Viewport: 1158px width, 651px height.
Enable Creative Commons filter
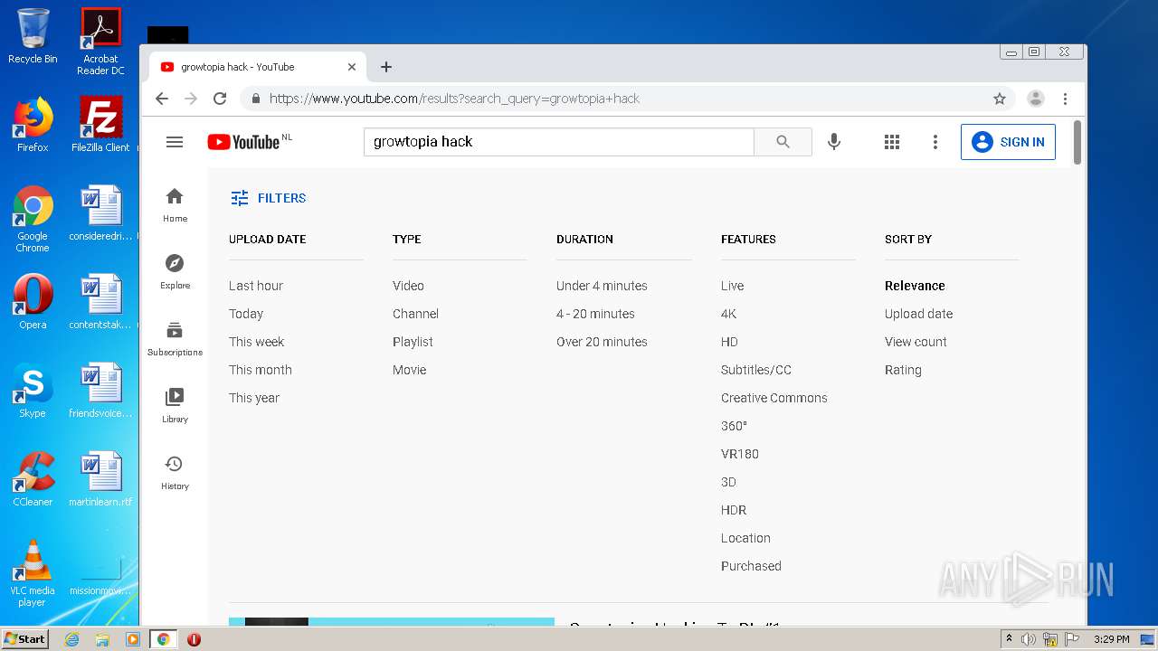tap(774, 398)
